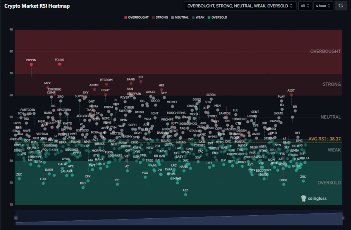Expand the All coins dropdown
Screen dimensions: 351x230
305,6
